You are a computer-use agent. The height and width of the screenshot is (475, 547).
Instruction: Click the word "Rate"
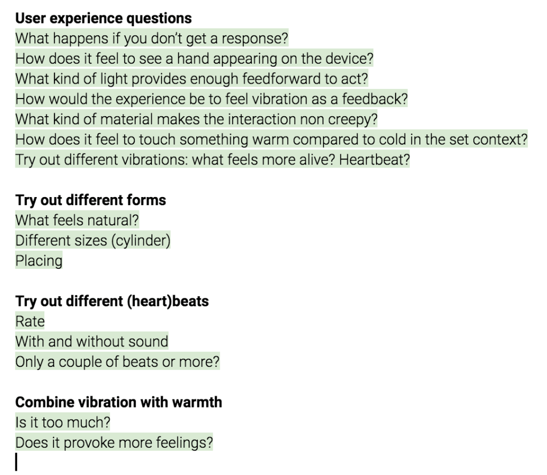click(30, 322)
